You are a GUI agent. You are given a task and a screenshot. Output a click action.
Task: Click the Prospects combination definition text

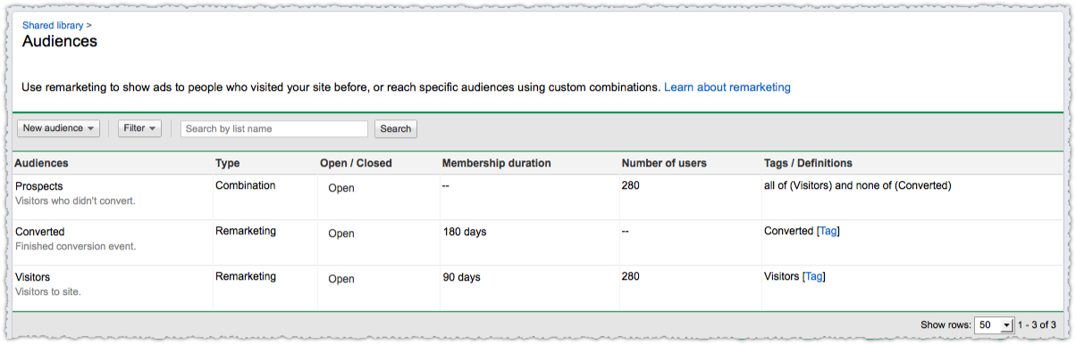pyautogui.click(x=858, y=185)
